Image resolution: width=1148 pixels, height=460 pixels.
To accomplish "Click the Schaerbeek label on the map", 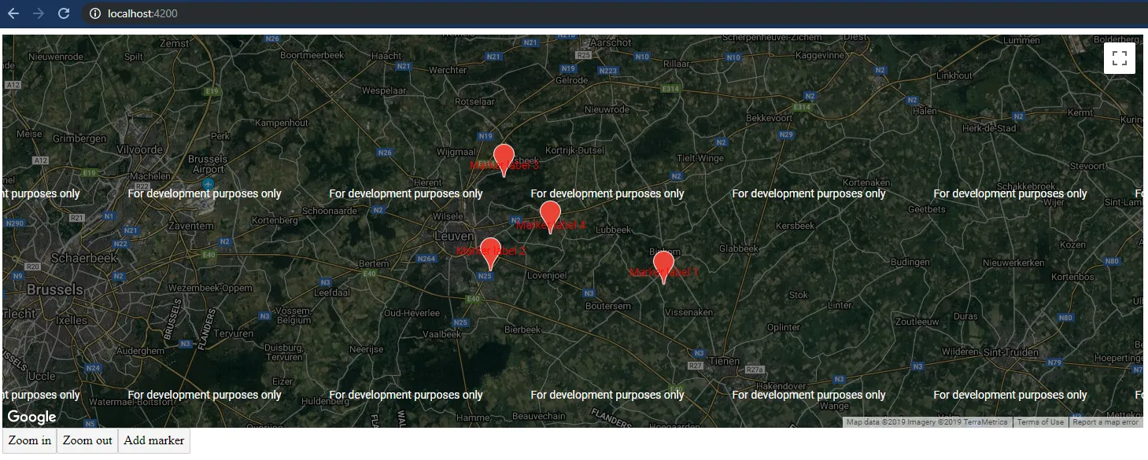I will click(84, 258).
